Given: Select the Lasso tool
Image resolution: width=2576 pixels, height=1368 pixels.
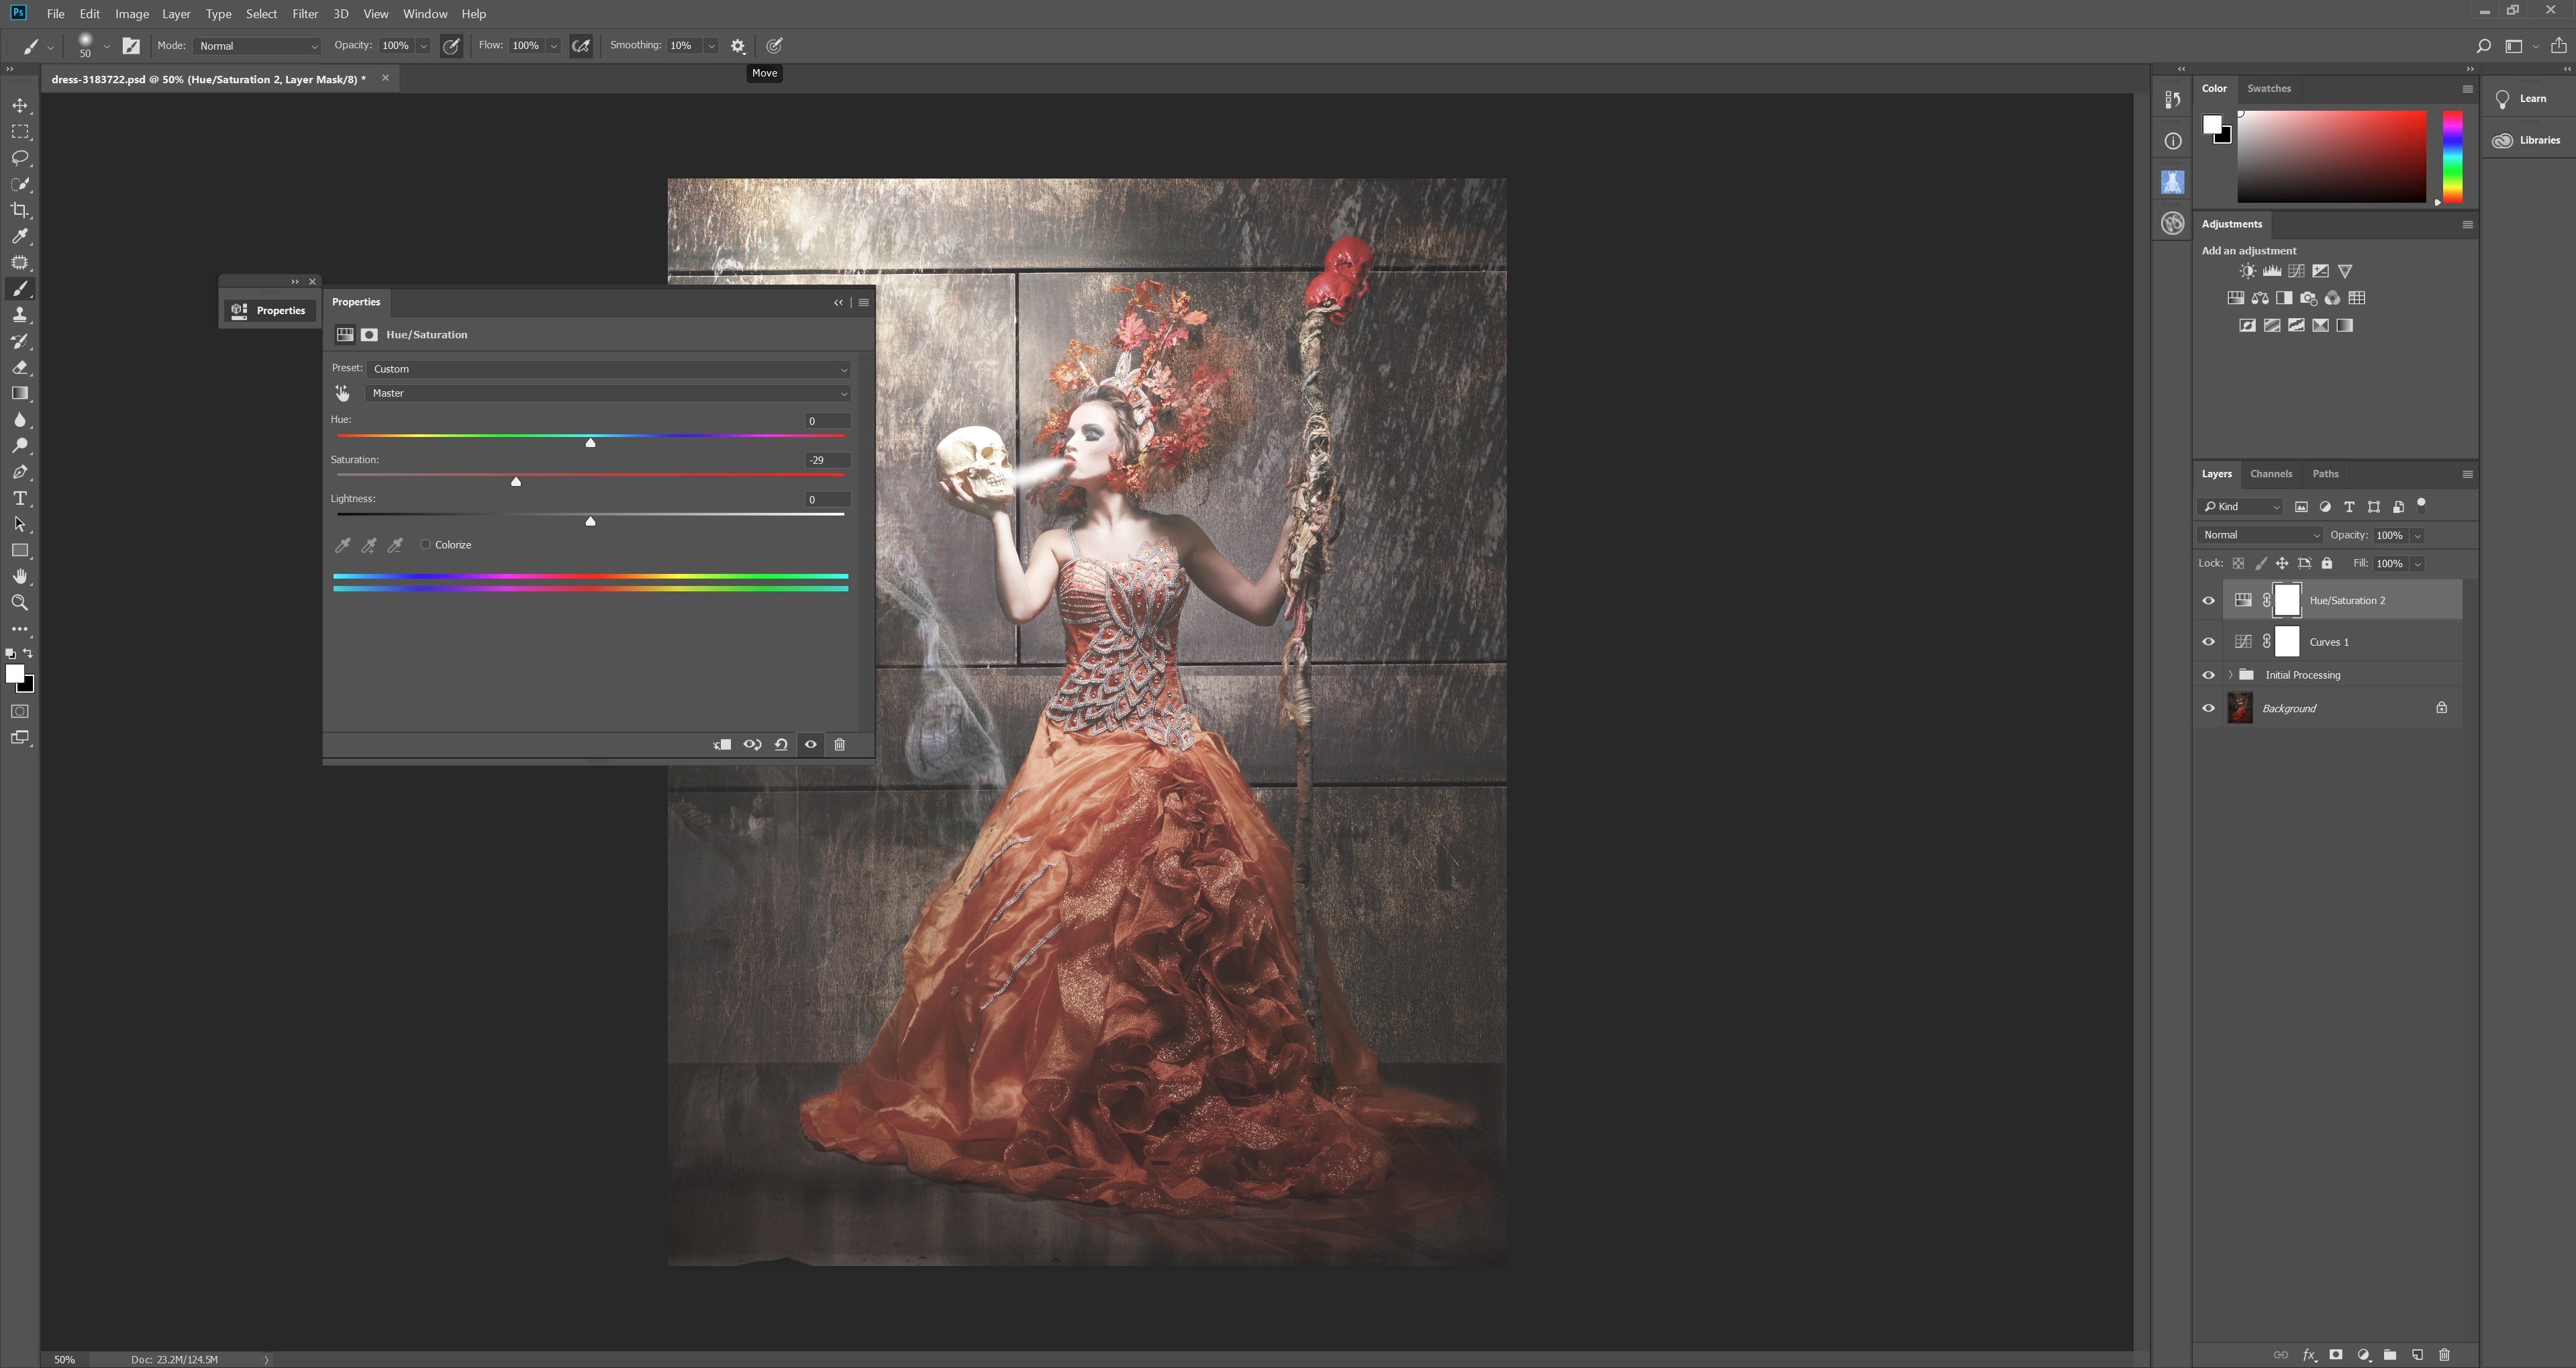Looking at the screenshot, I should tap(20, 158).
